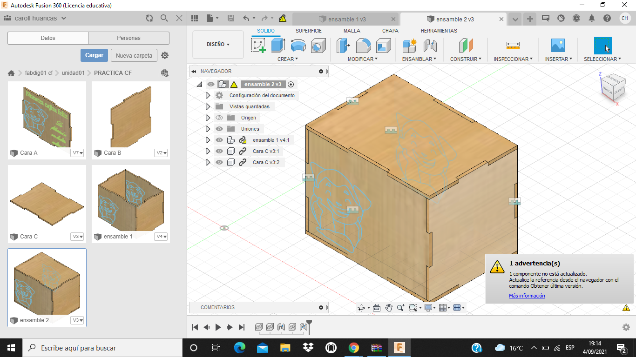Click the Undo arrow
The image size is (636, 357).
coord(246,18)
